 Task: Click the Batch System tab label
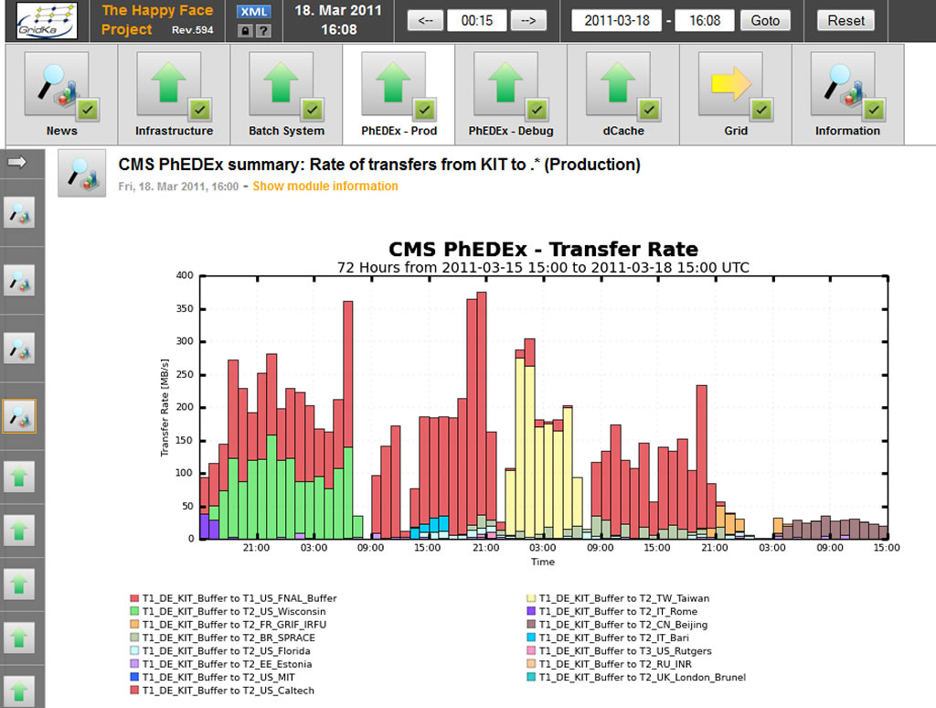286,131
